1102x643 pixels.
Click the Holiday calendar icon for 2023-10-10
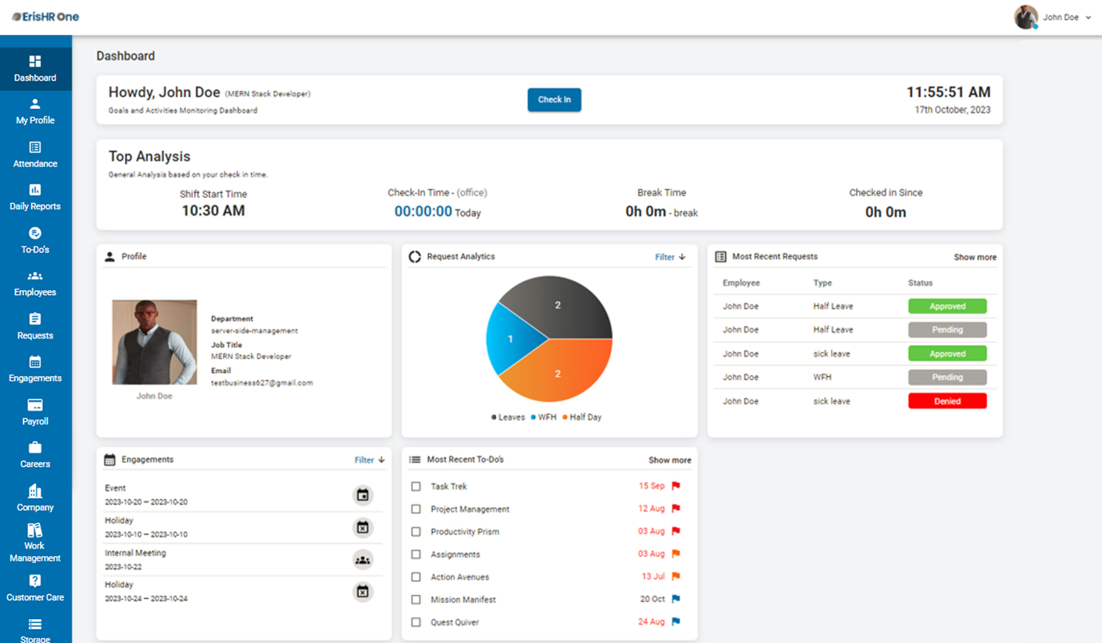(363, 528)
